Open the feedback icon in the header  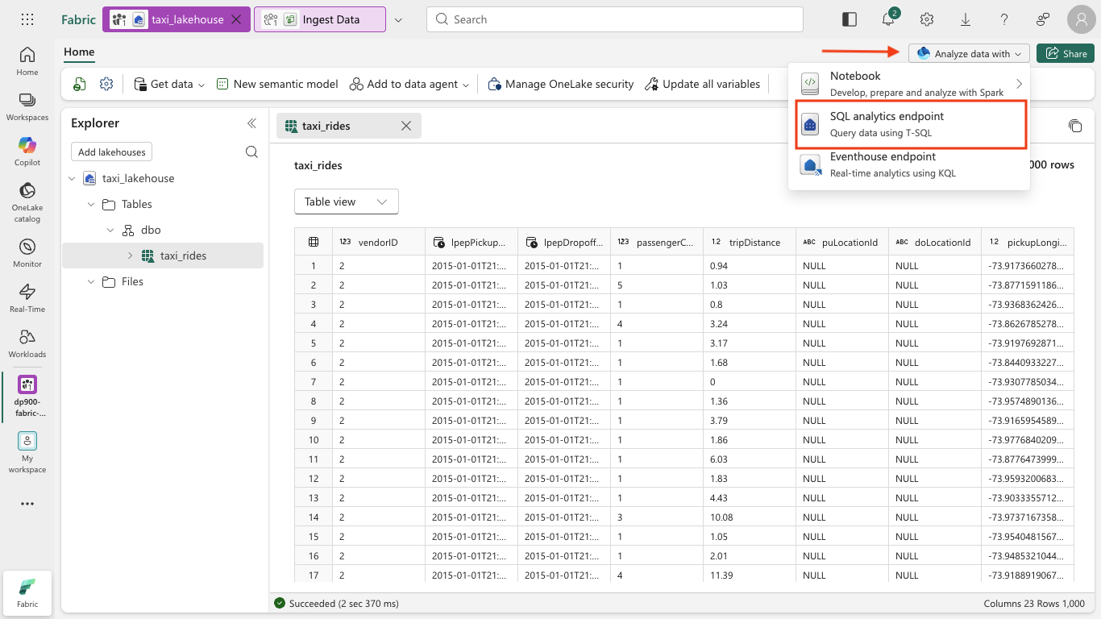click(x=1043, y=19)
